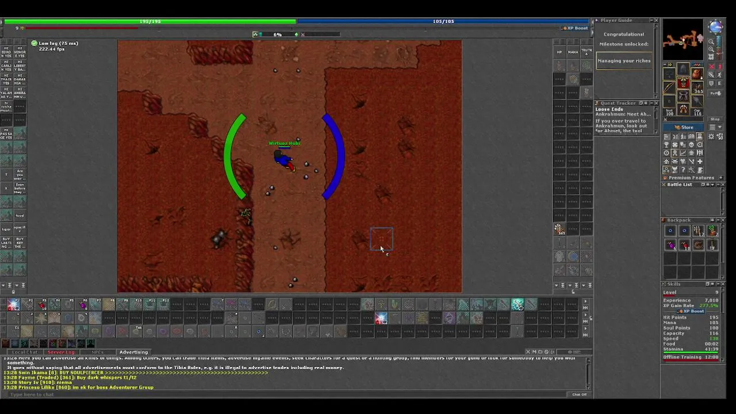Open the Managing your riches milestone
736x414 pixels.
tap(624, 60)
